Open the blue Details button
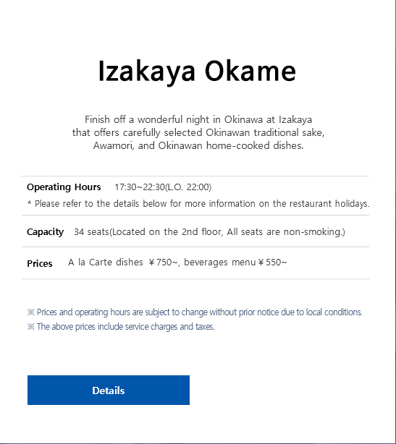This screenshot has width=396, height=444. pyautogui.click(x=109, y=390)
